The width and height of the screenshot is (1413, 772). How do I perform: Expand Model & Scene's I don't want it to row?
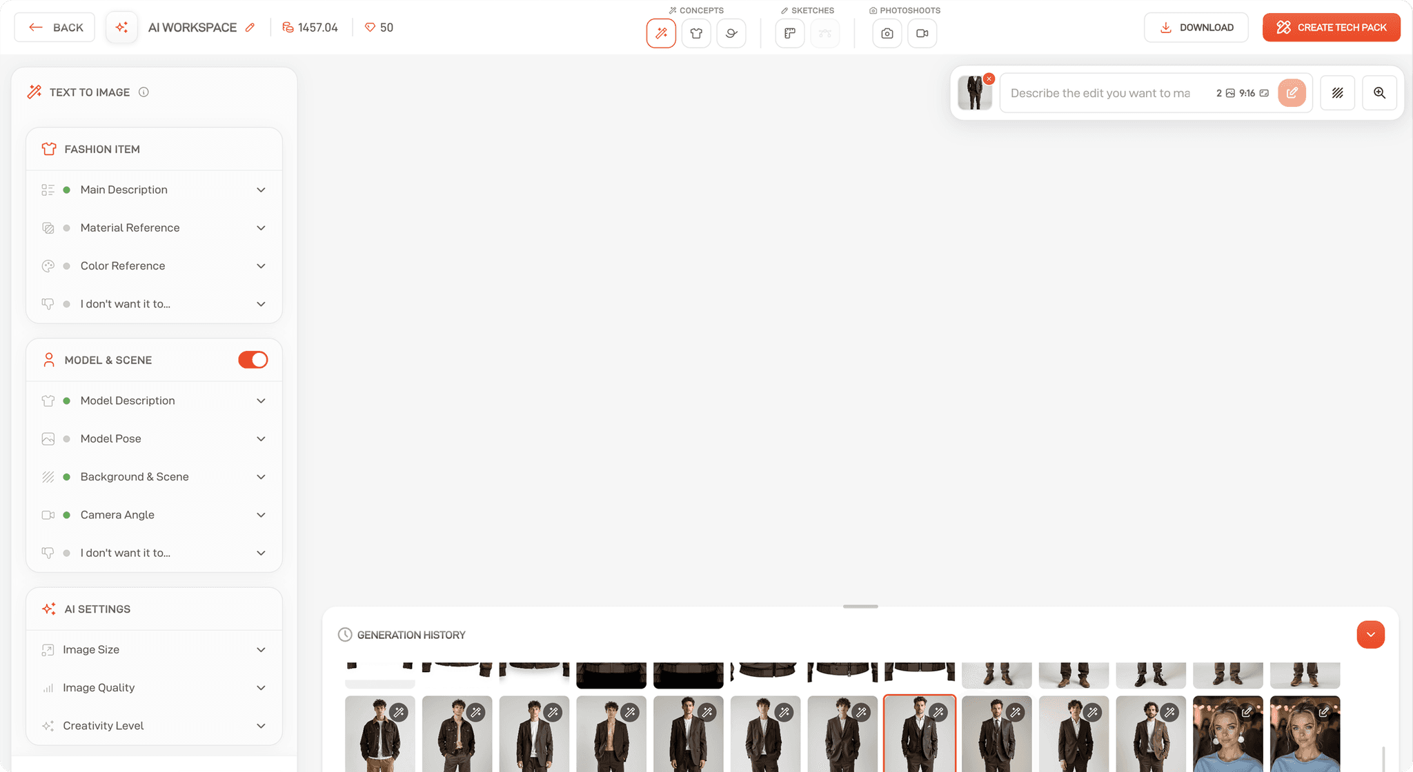(154, 553)
